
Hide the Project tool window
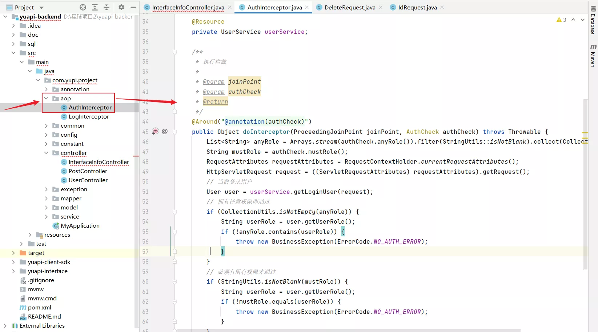tap(133, 7)
